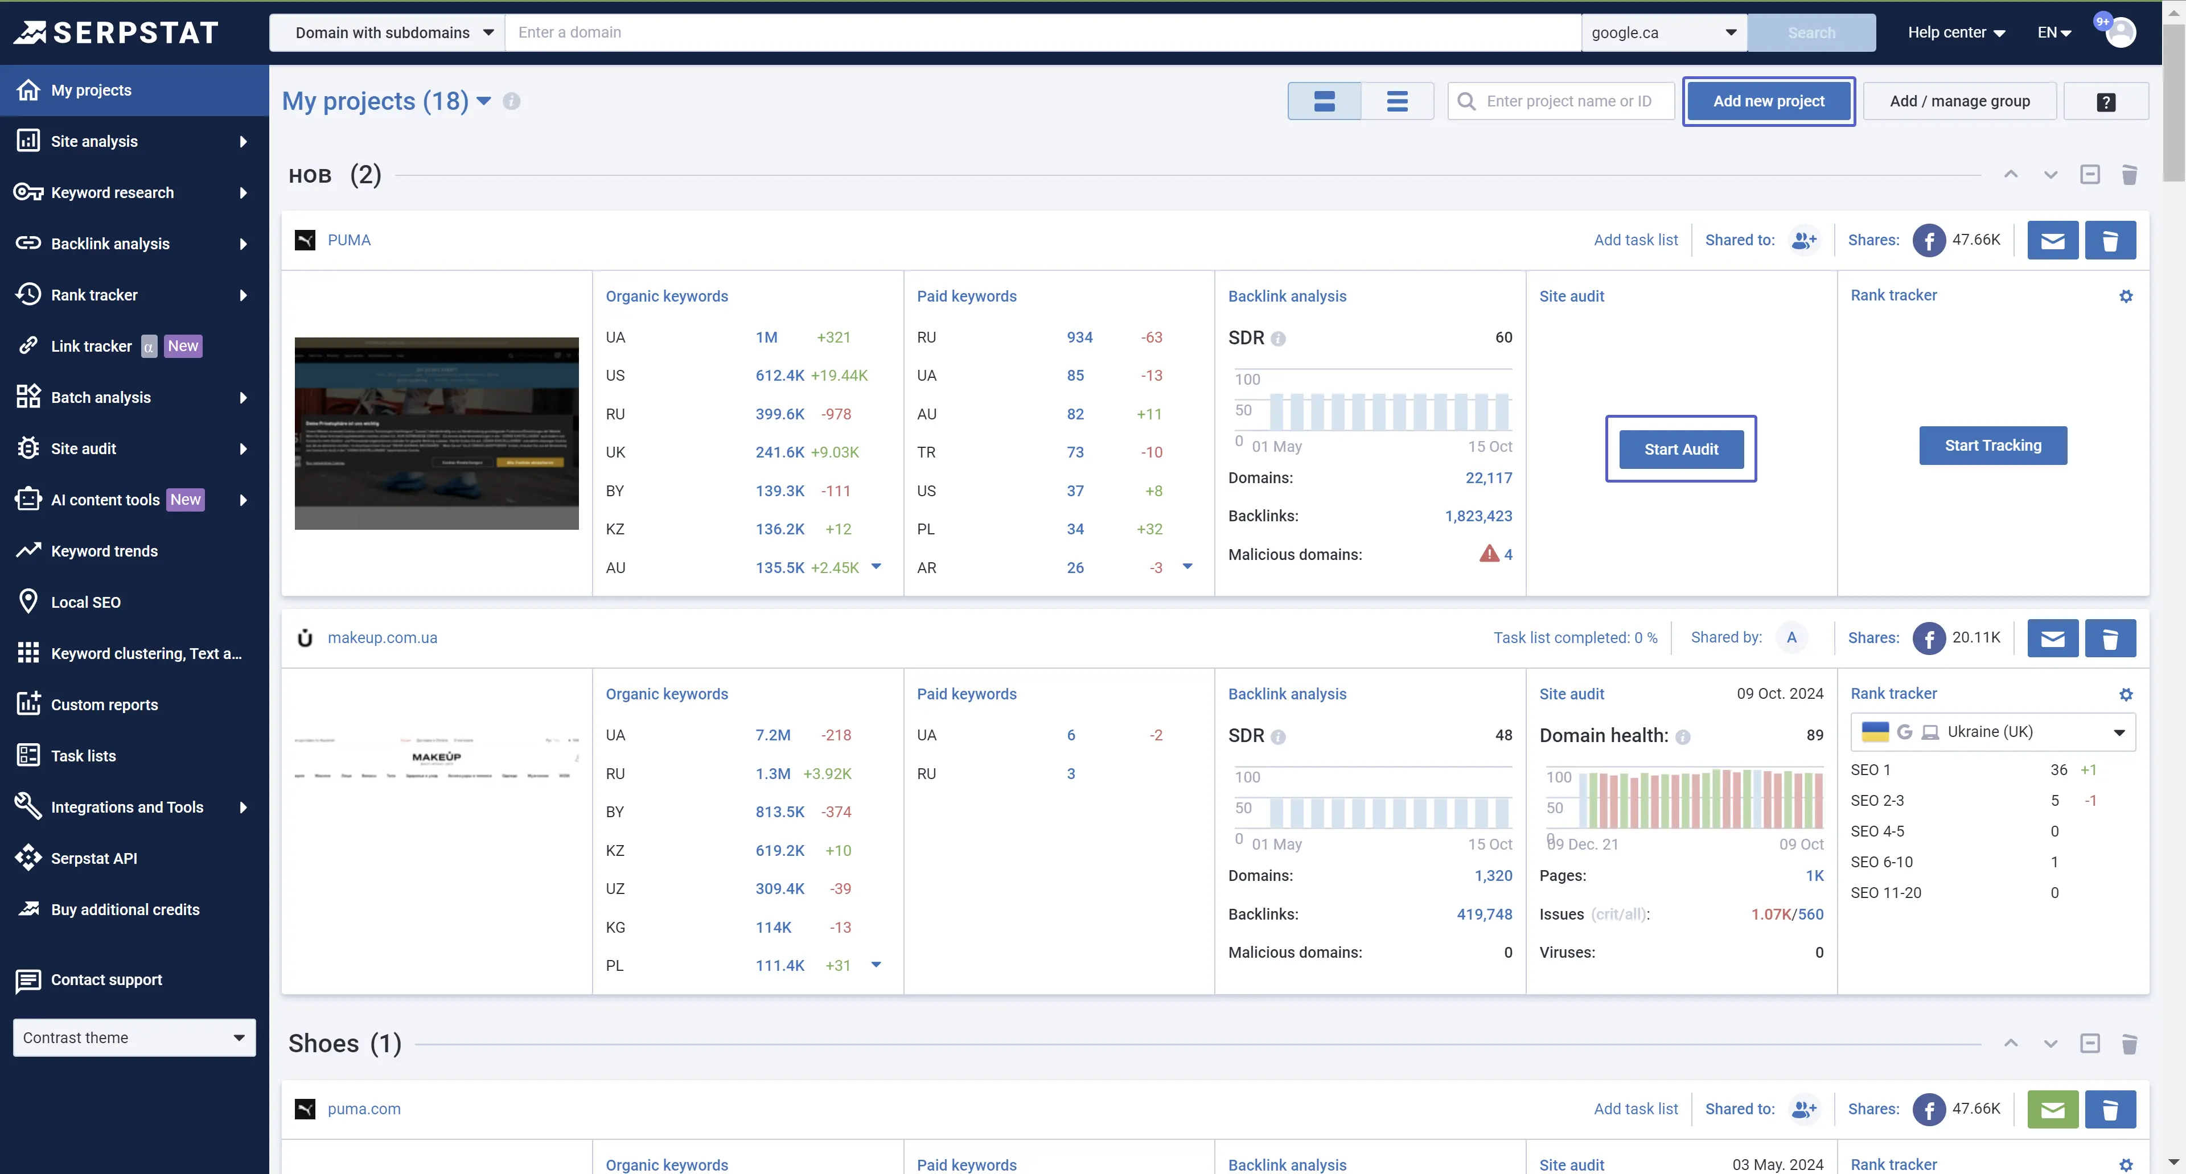Viewport: 2186px width, 1174px height.
Task: Open the question mark help button
Action: point(2105,102)
